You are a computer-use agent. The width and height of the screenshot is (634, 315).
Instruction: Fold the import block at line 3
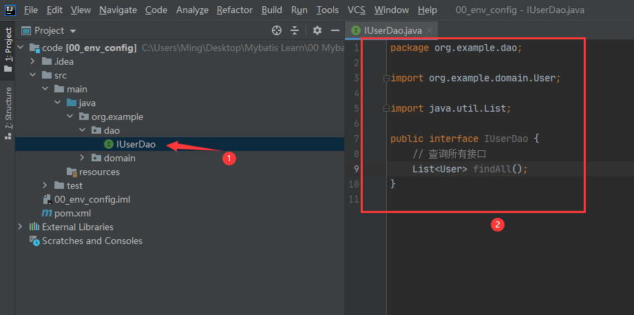386,78
